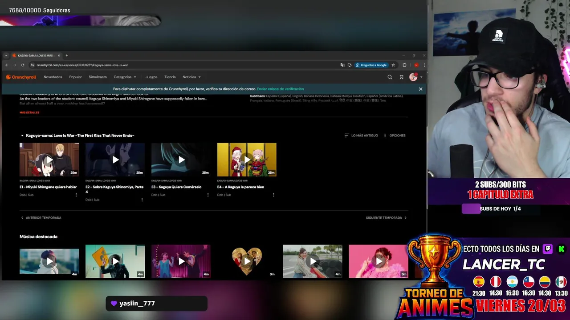Click the browser forward arrow
Image resolution: width=570 pixels, height=320 pixels.
(x=15, y=65)
